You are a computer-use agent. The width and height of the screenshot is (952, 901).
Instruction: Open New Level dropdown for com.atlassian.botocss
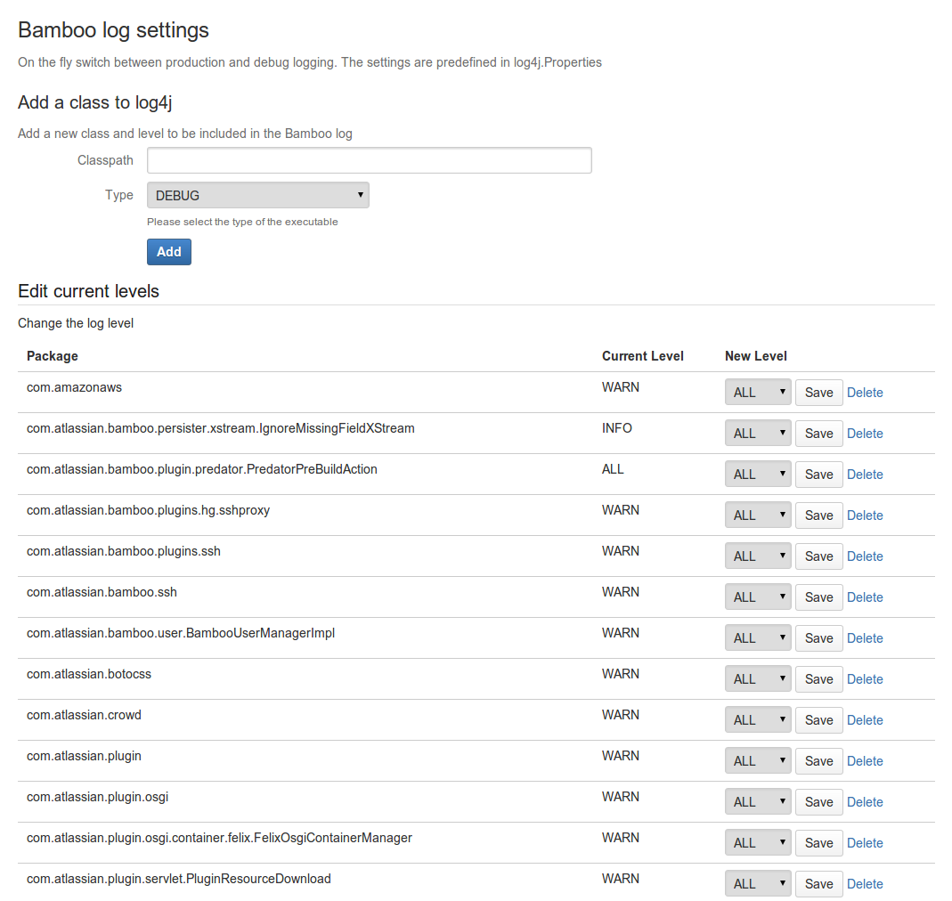pyautogui.click(x=758, y=679)
